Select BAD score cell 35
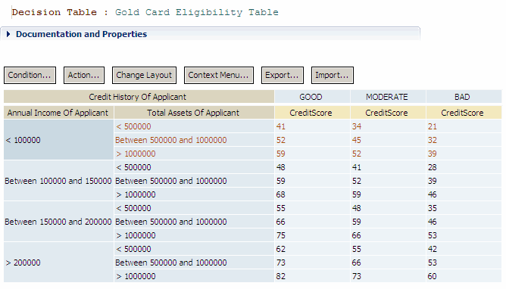 [x=464, y=208]
